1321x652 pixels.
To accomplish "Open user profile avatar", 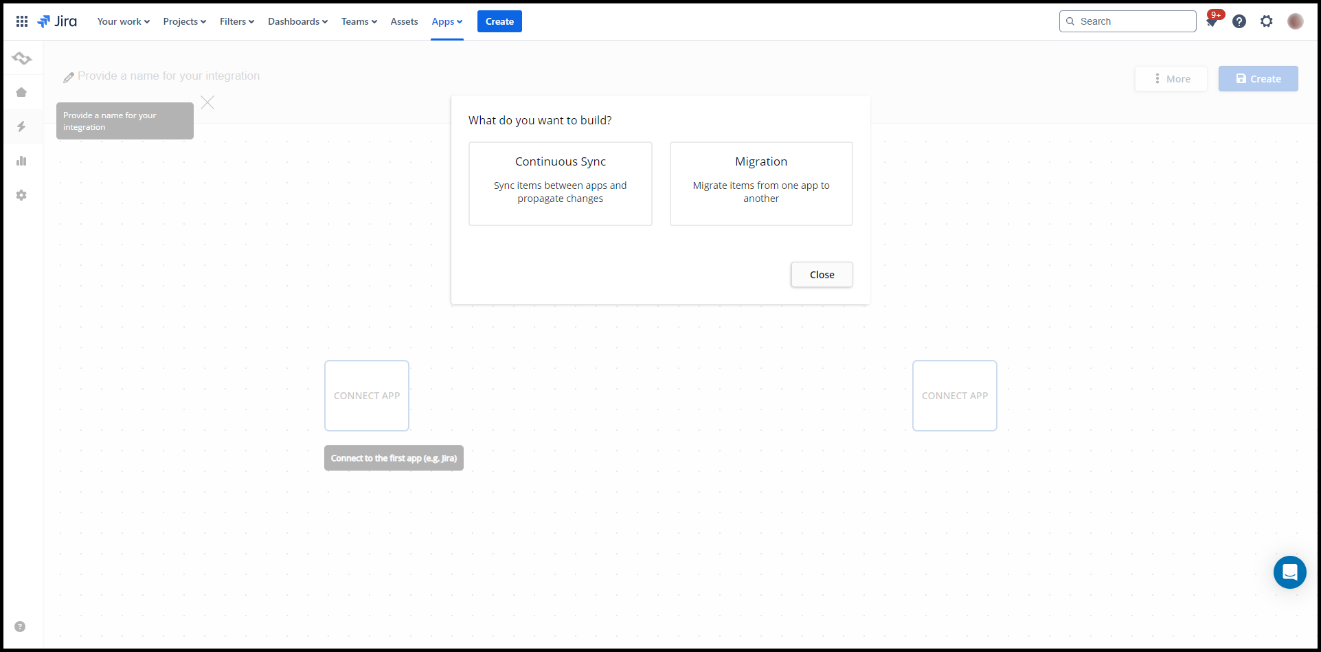I will tap(1295, 21).
